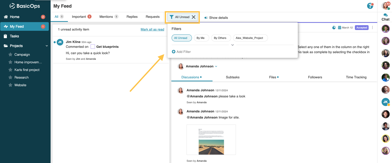This screenshot has width=392, height=163.
Task: Select the By Me filter chip
Action: (x=201, y=38)
